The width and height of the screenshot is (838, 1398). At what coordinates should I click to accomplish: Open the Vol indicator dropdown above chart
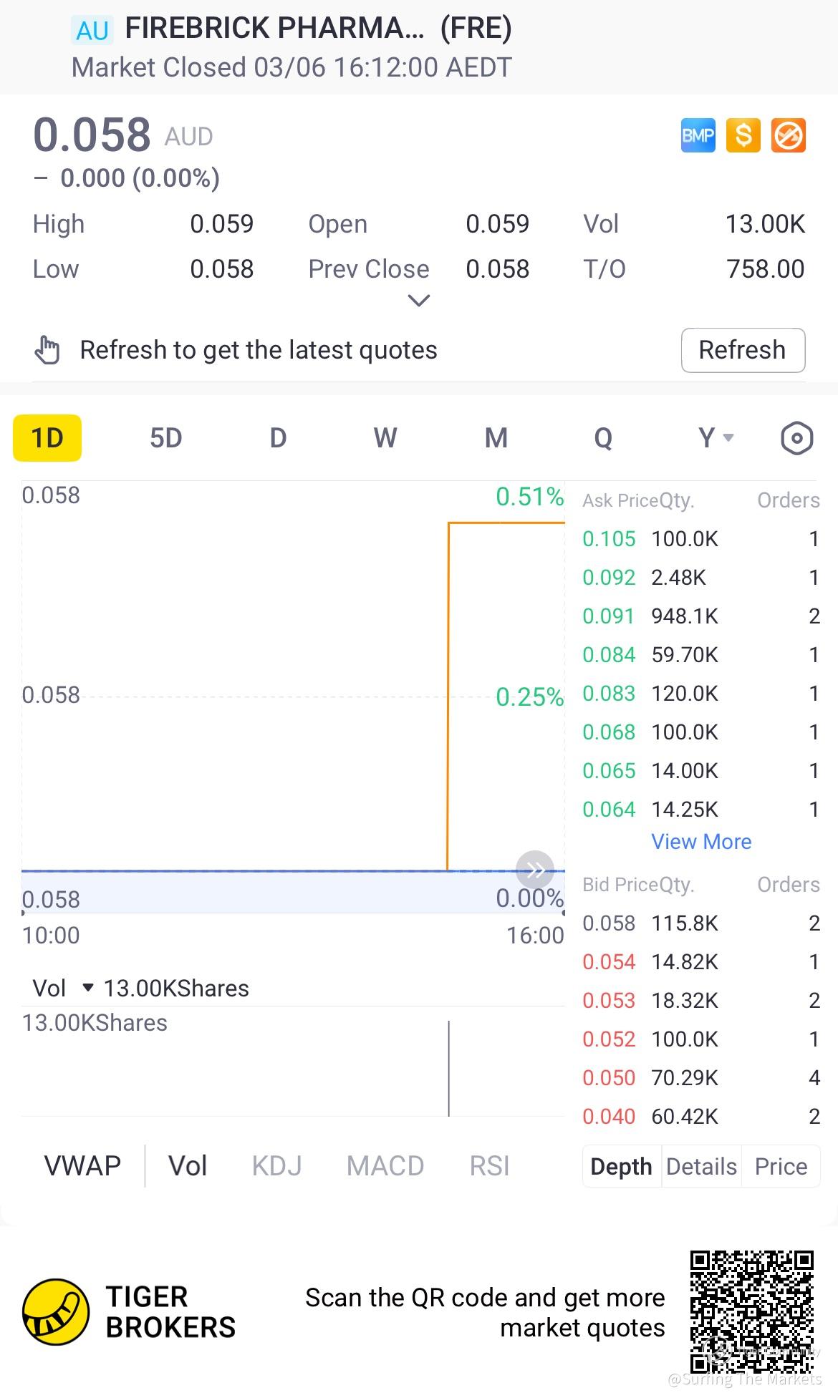61,989
